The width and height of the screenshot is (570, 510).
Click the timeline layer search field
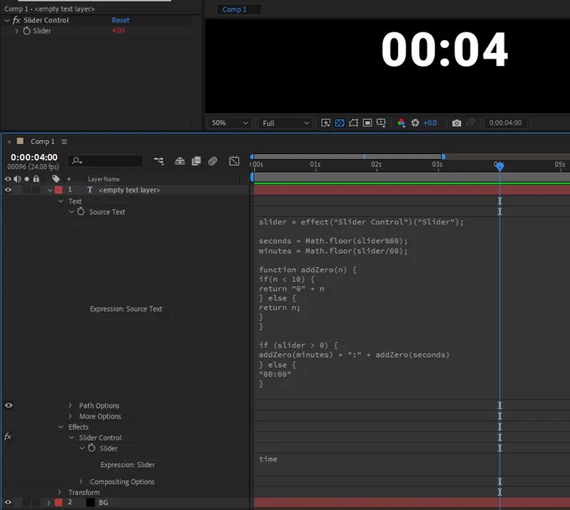click(106, 161)
